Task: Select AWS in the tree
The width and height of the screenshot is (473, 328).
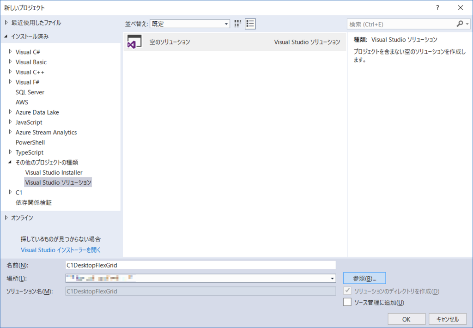Action: (x=22, y=102)
